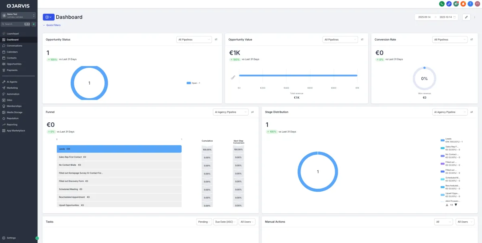Click the JARVIS logo

[x=18, y=6]
